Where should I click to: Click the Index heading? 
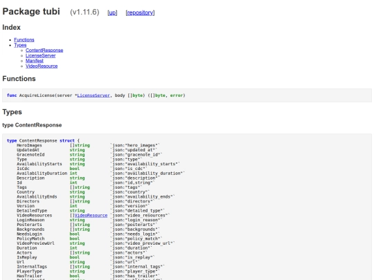click(x=12, y=28)
